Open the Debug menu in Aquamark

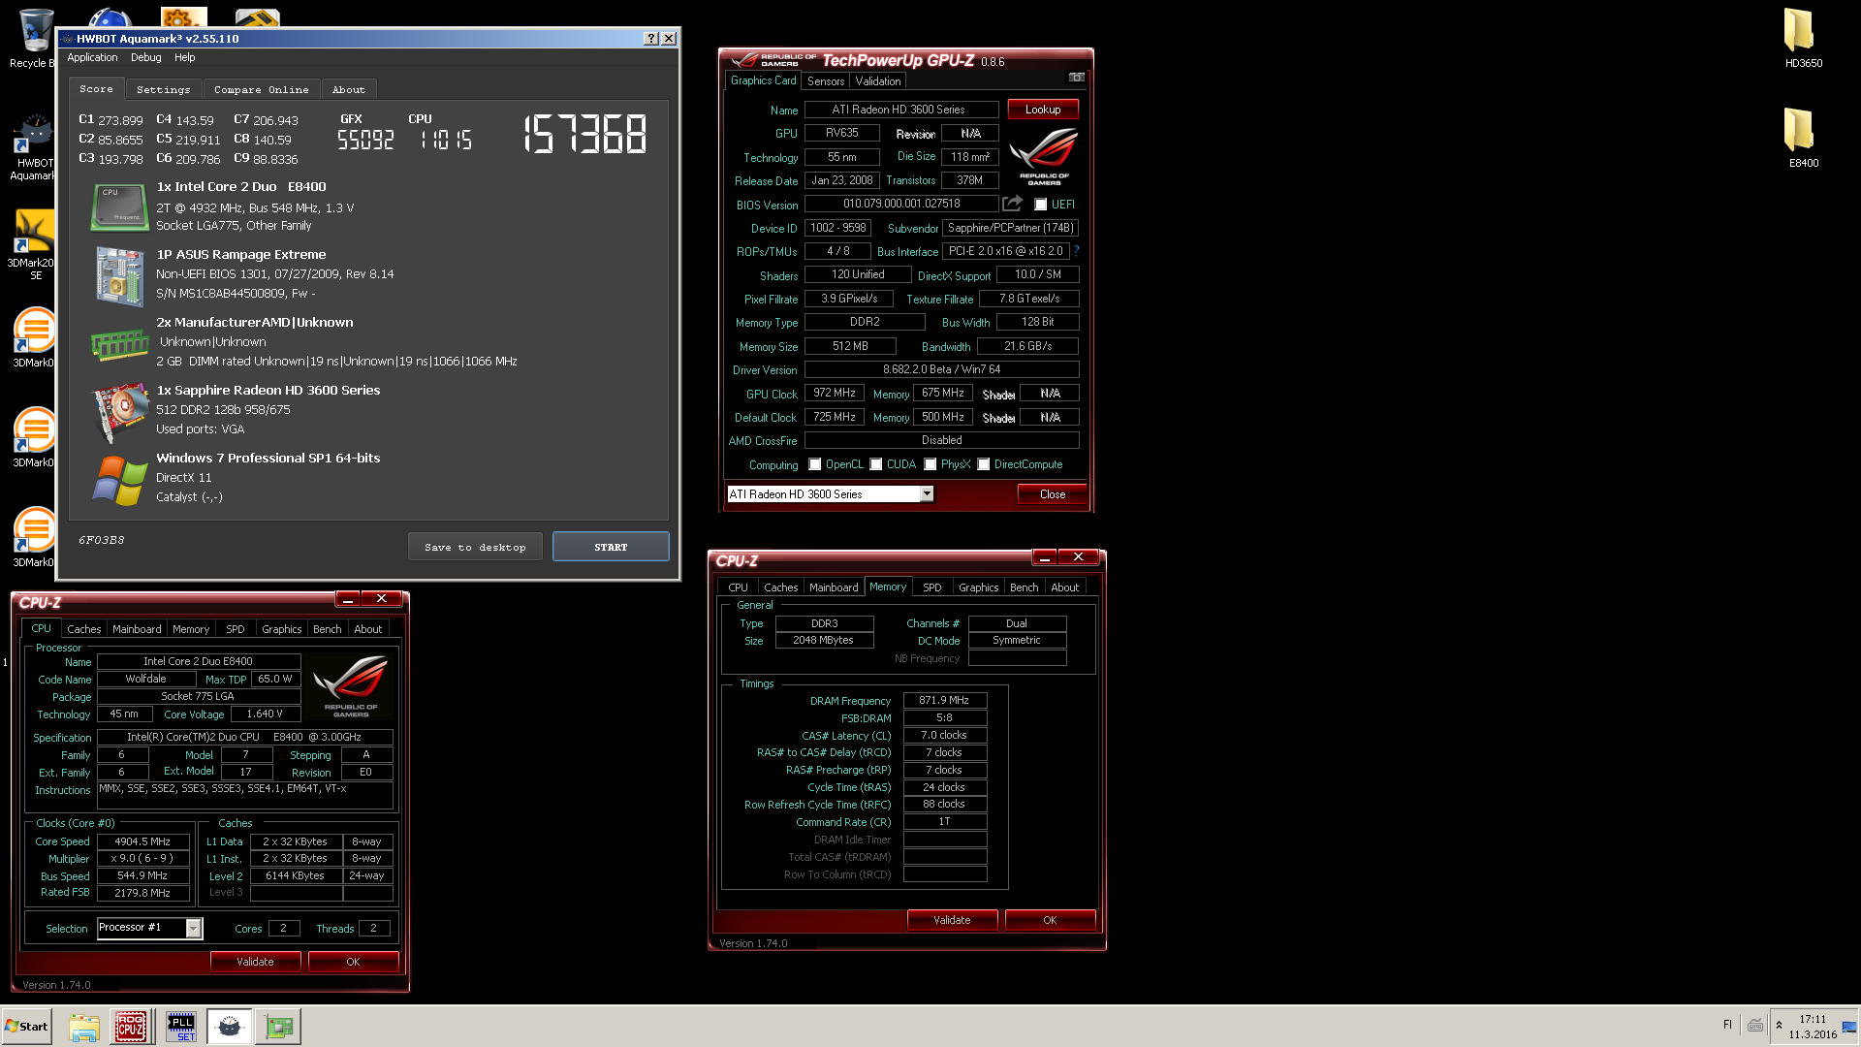[x=146, y=57]
